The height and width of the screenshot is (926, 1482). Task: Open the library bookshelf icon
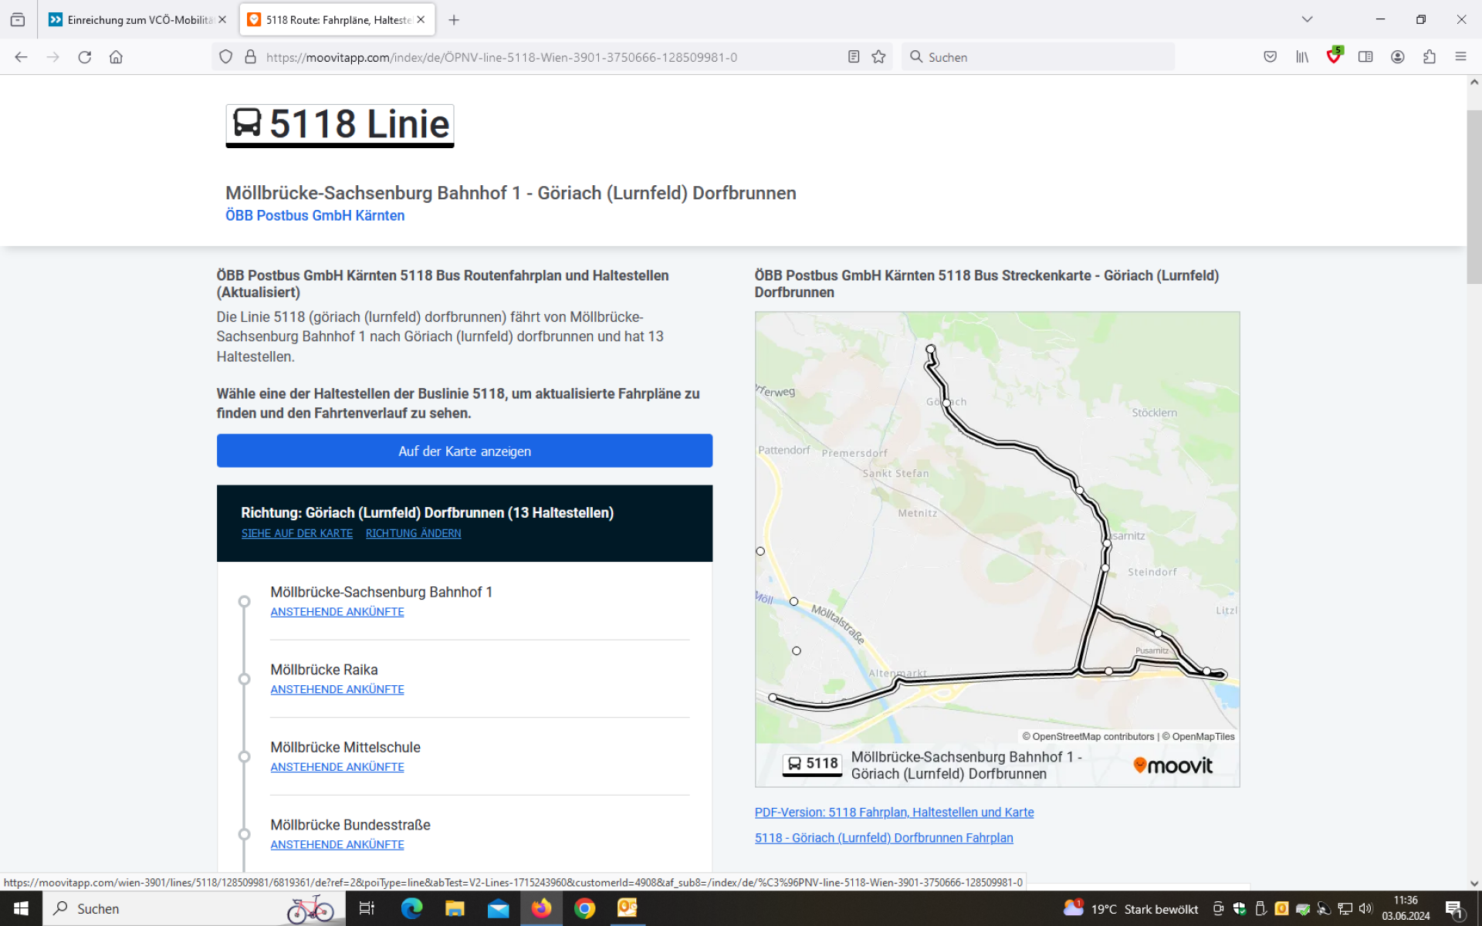(x=1302, y=57)
